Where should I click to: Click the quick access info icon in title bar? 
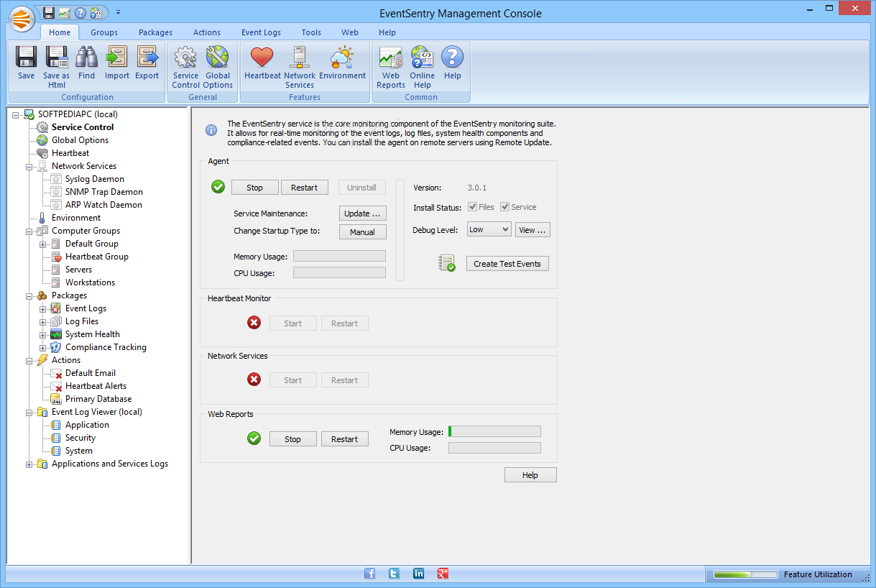[x=96, y=12]
